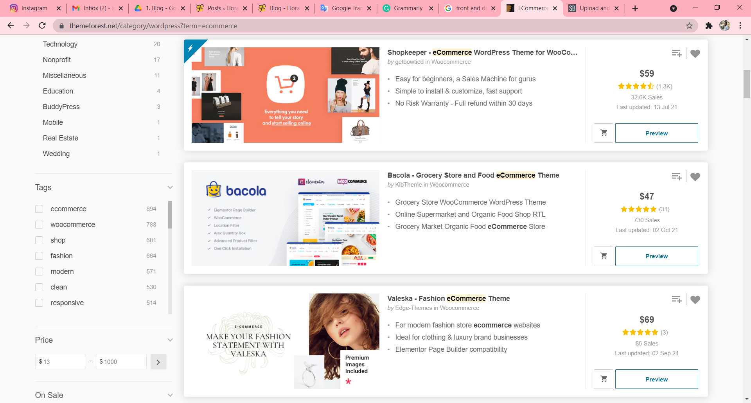Check the fashion tag filter
751x403 pixels.
(x=39, y=256)
